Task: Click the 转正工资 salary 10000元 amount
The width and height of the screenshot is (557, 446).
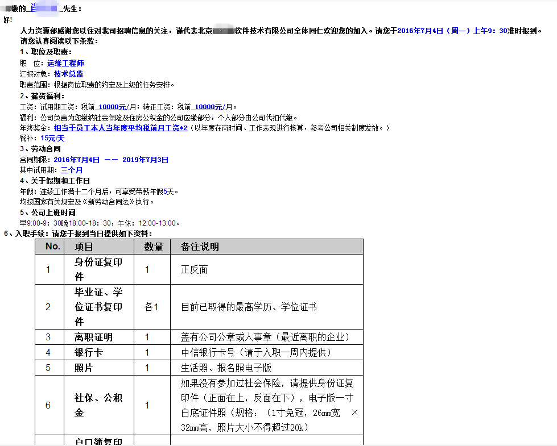Action: (208, 106)
